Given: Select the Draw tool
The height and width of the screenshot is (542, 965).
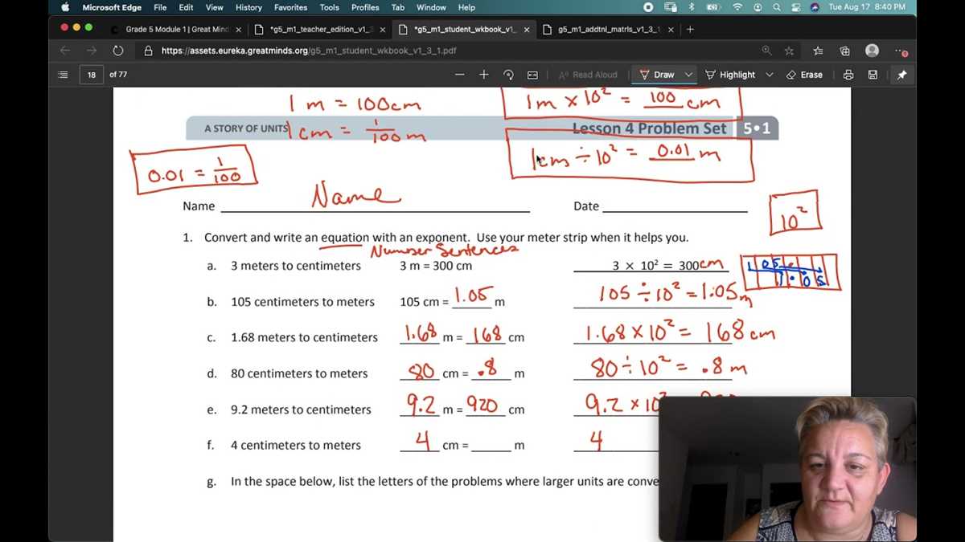Looking at the screenshot, I should pos(657,75).
